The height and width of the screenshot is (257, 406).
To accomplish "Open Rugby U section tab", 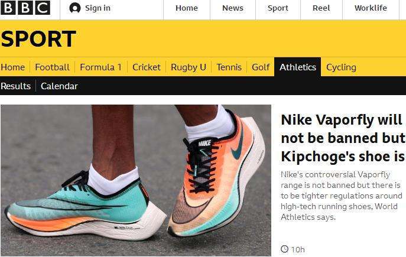I will [x=189, y=67].
